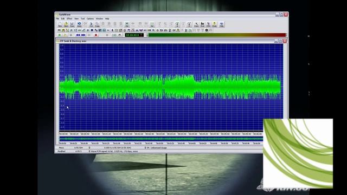The height and width of the screenshot is (195, 347).
Task: Click the New file toolbar icon
Action: click(x=60, y=24)
